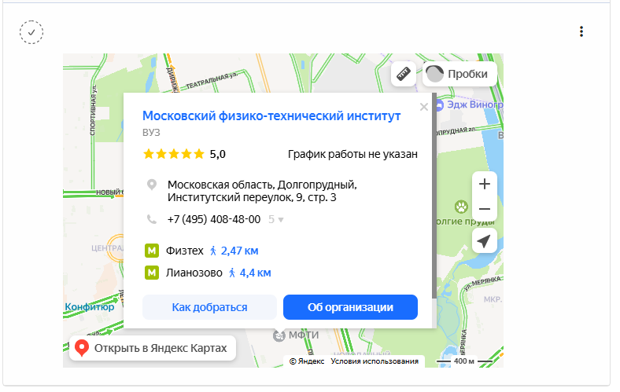Toggle the Пробки traffic layer
The width and height of the screenshot is (620, 392).
(459, 74)
